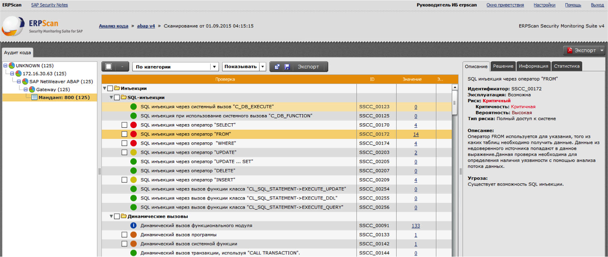
Task: Click the Мандант: 800 table icon
Action: pos(35,97)
